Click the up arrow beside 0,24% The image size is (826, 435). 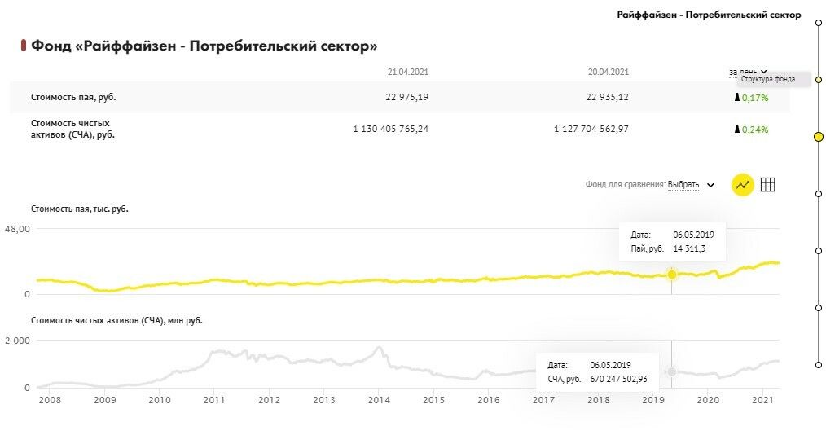737,129
